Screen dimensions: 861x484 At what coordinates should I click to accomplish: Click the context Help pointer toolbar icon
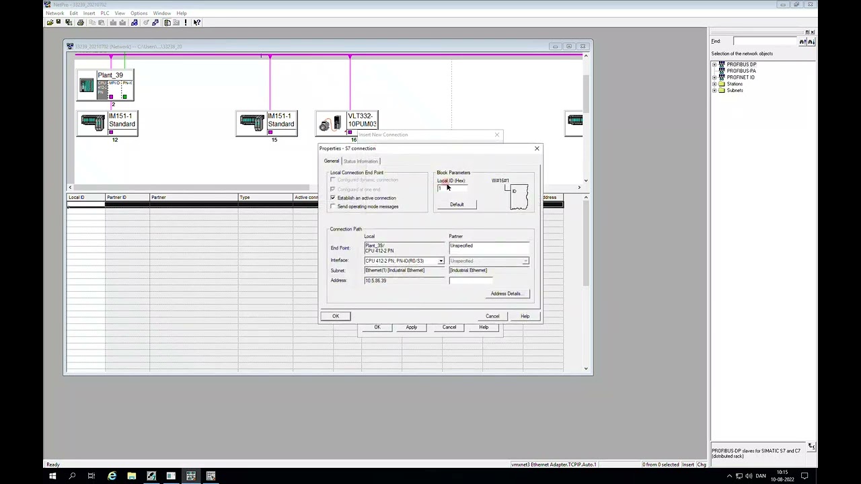(x=197, y=22)
